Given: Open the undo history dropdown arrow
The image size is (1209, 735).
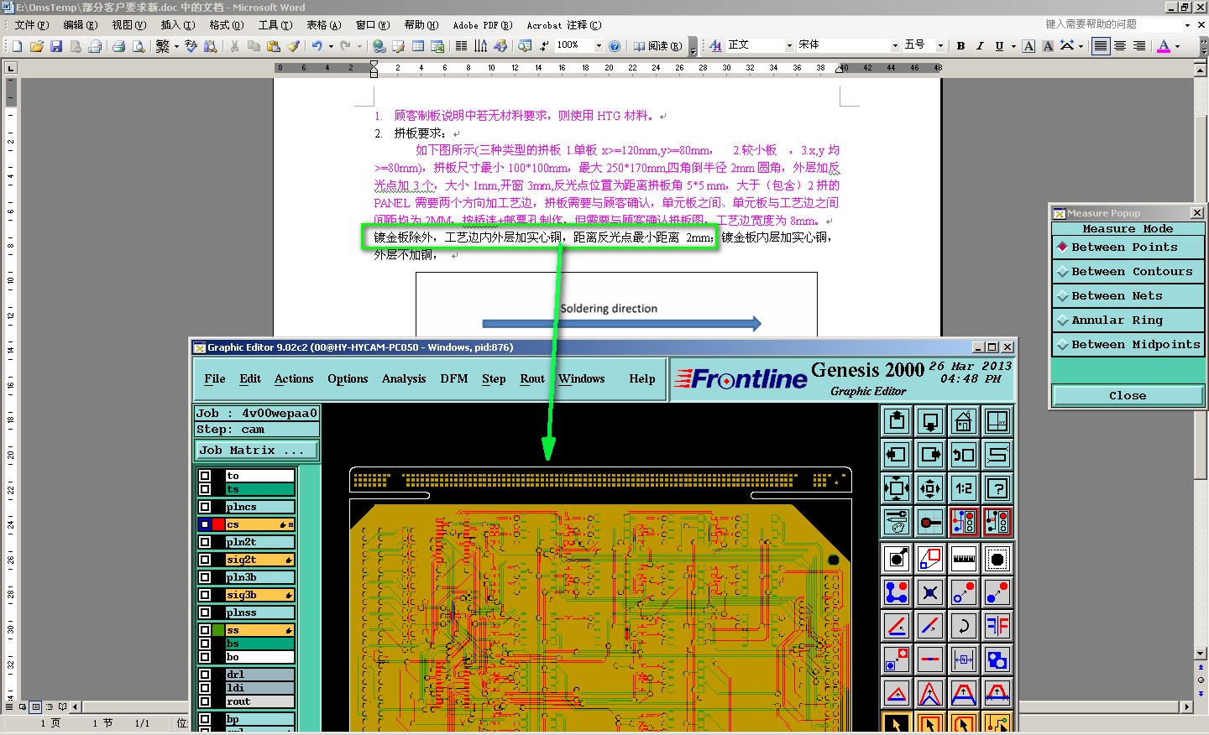Looking at the screenshot, I should pos(331,46).
